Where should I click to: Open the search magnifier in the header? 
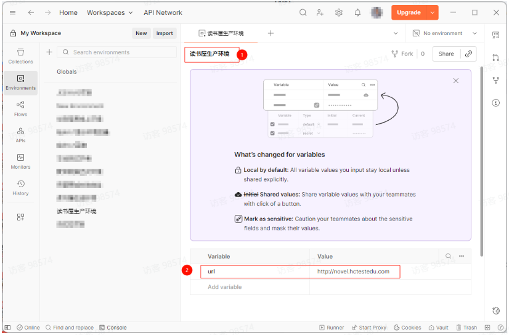[303, 13]
